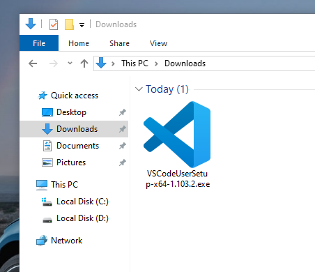
Task: Click the Network globe icon
Action: pos(42,241)
